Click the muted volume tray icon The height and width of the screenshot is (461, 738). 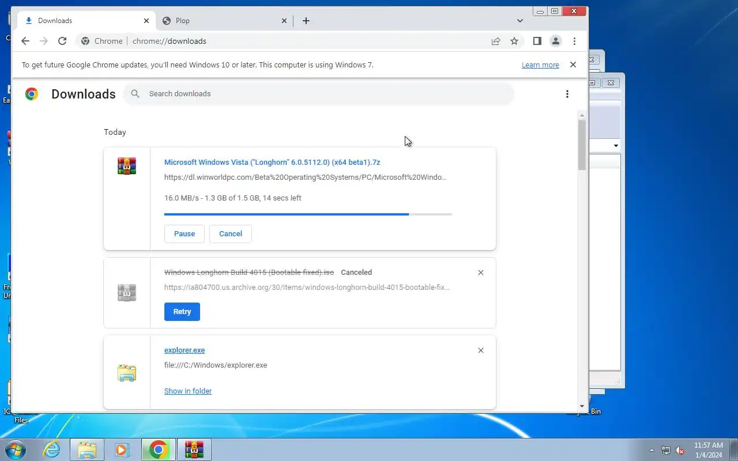click(680, 450)
